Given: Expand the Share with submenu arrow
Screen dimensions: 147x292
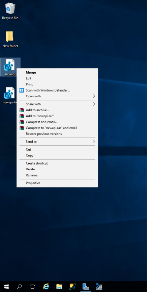Looking at the screenshot, I should coord(94,104).
